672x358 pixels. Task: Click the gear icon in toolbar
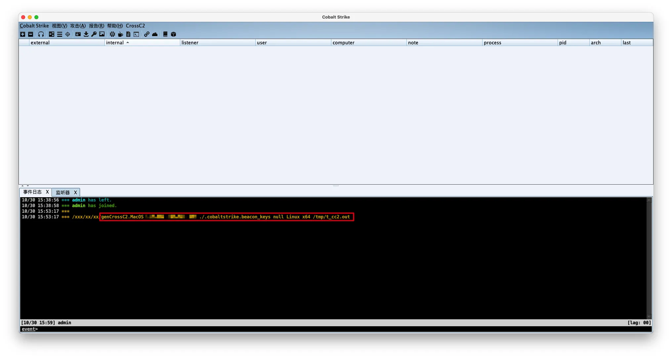click(112, 34)
